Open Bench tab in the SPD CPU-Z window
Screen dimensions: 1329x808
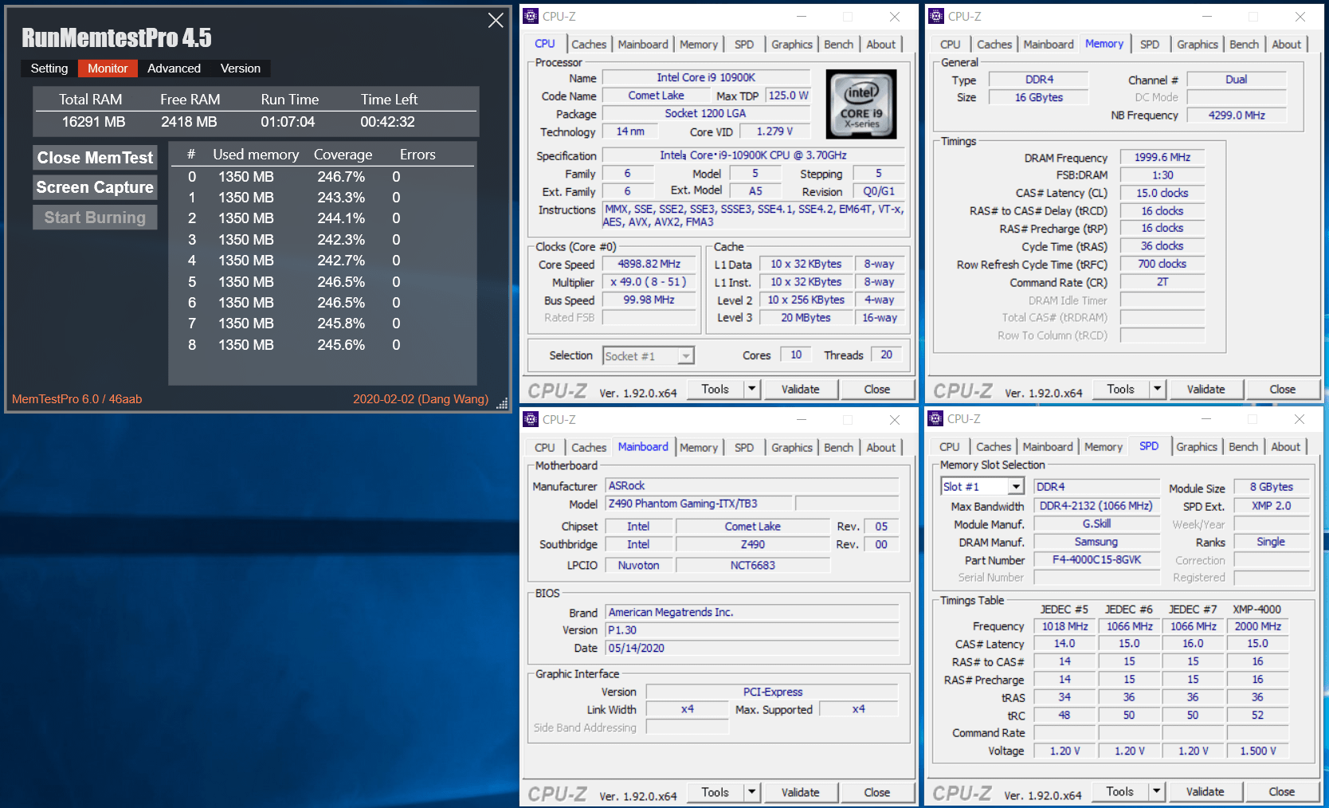pyautogui.click(x=1243, y=447)
